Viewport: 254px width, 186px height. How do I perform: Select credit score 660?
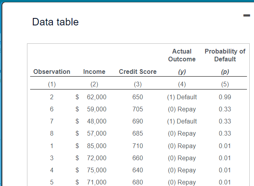point(138,158)
